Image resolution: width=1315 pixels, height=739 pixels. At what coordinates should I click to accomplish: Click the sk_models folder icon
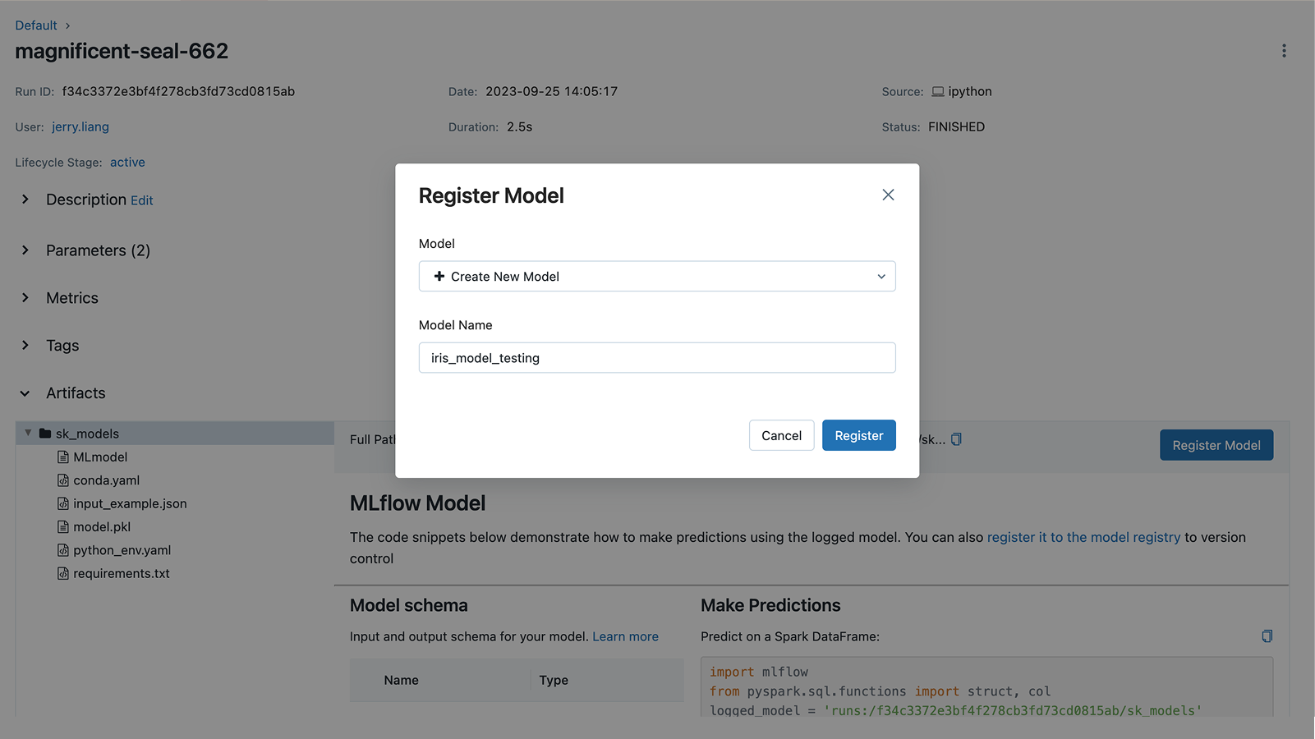point(45,434)
